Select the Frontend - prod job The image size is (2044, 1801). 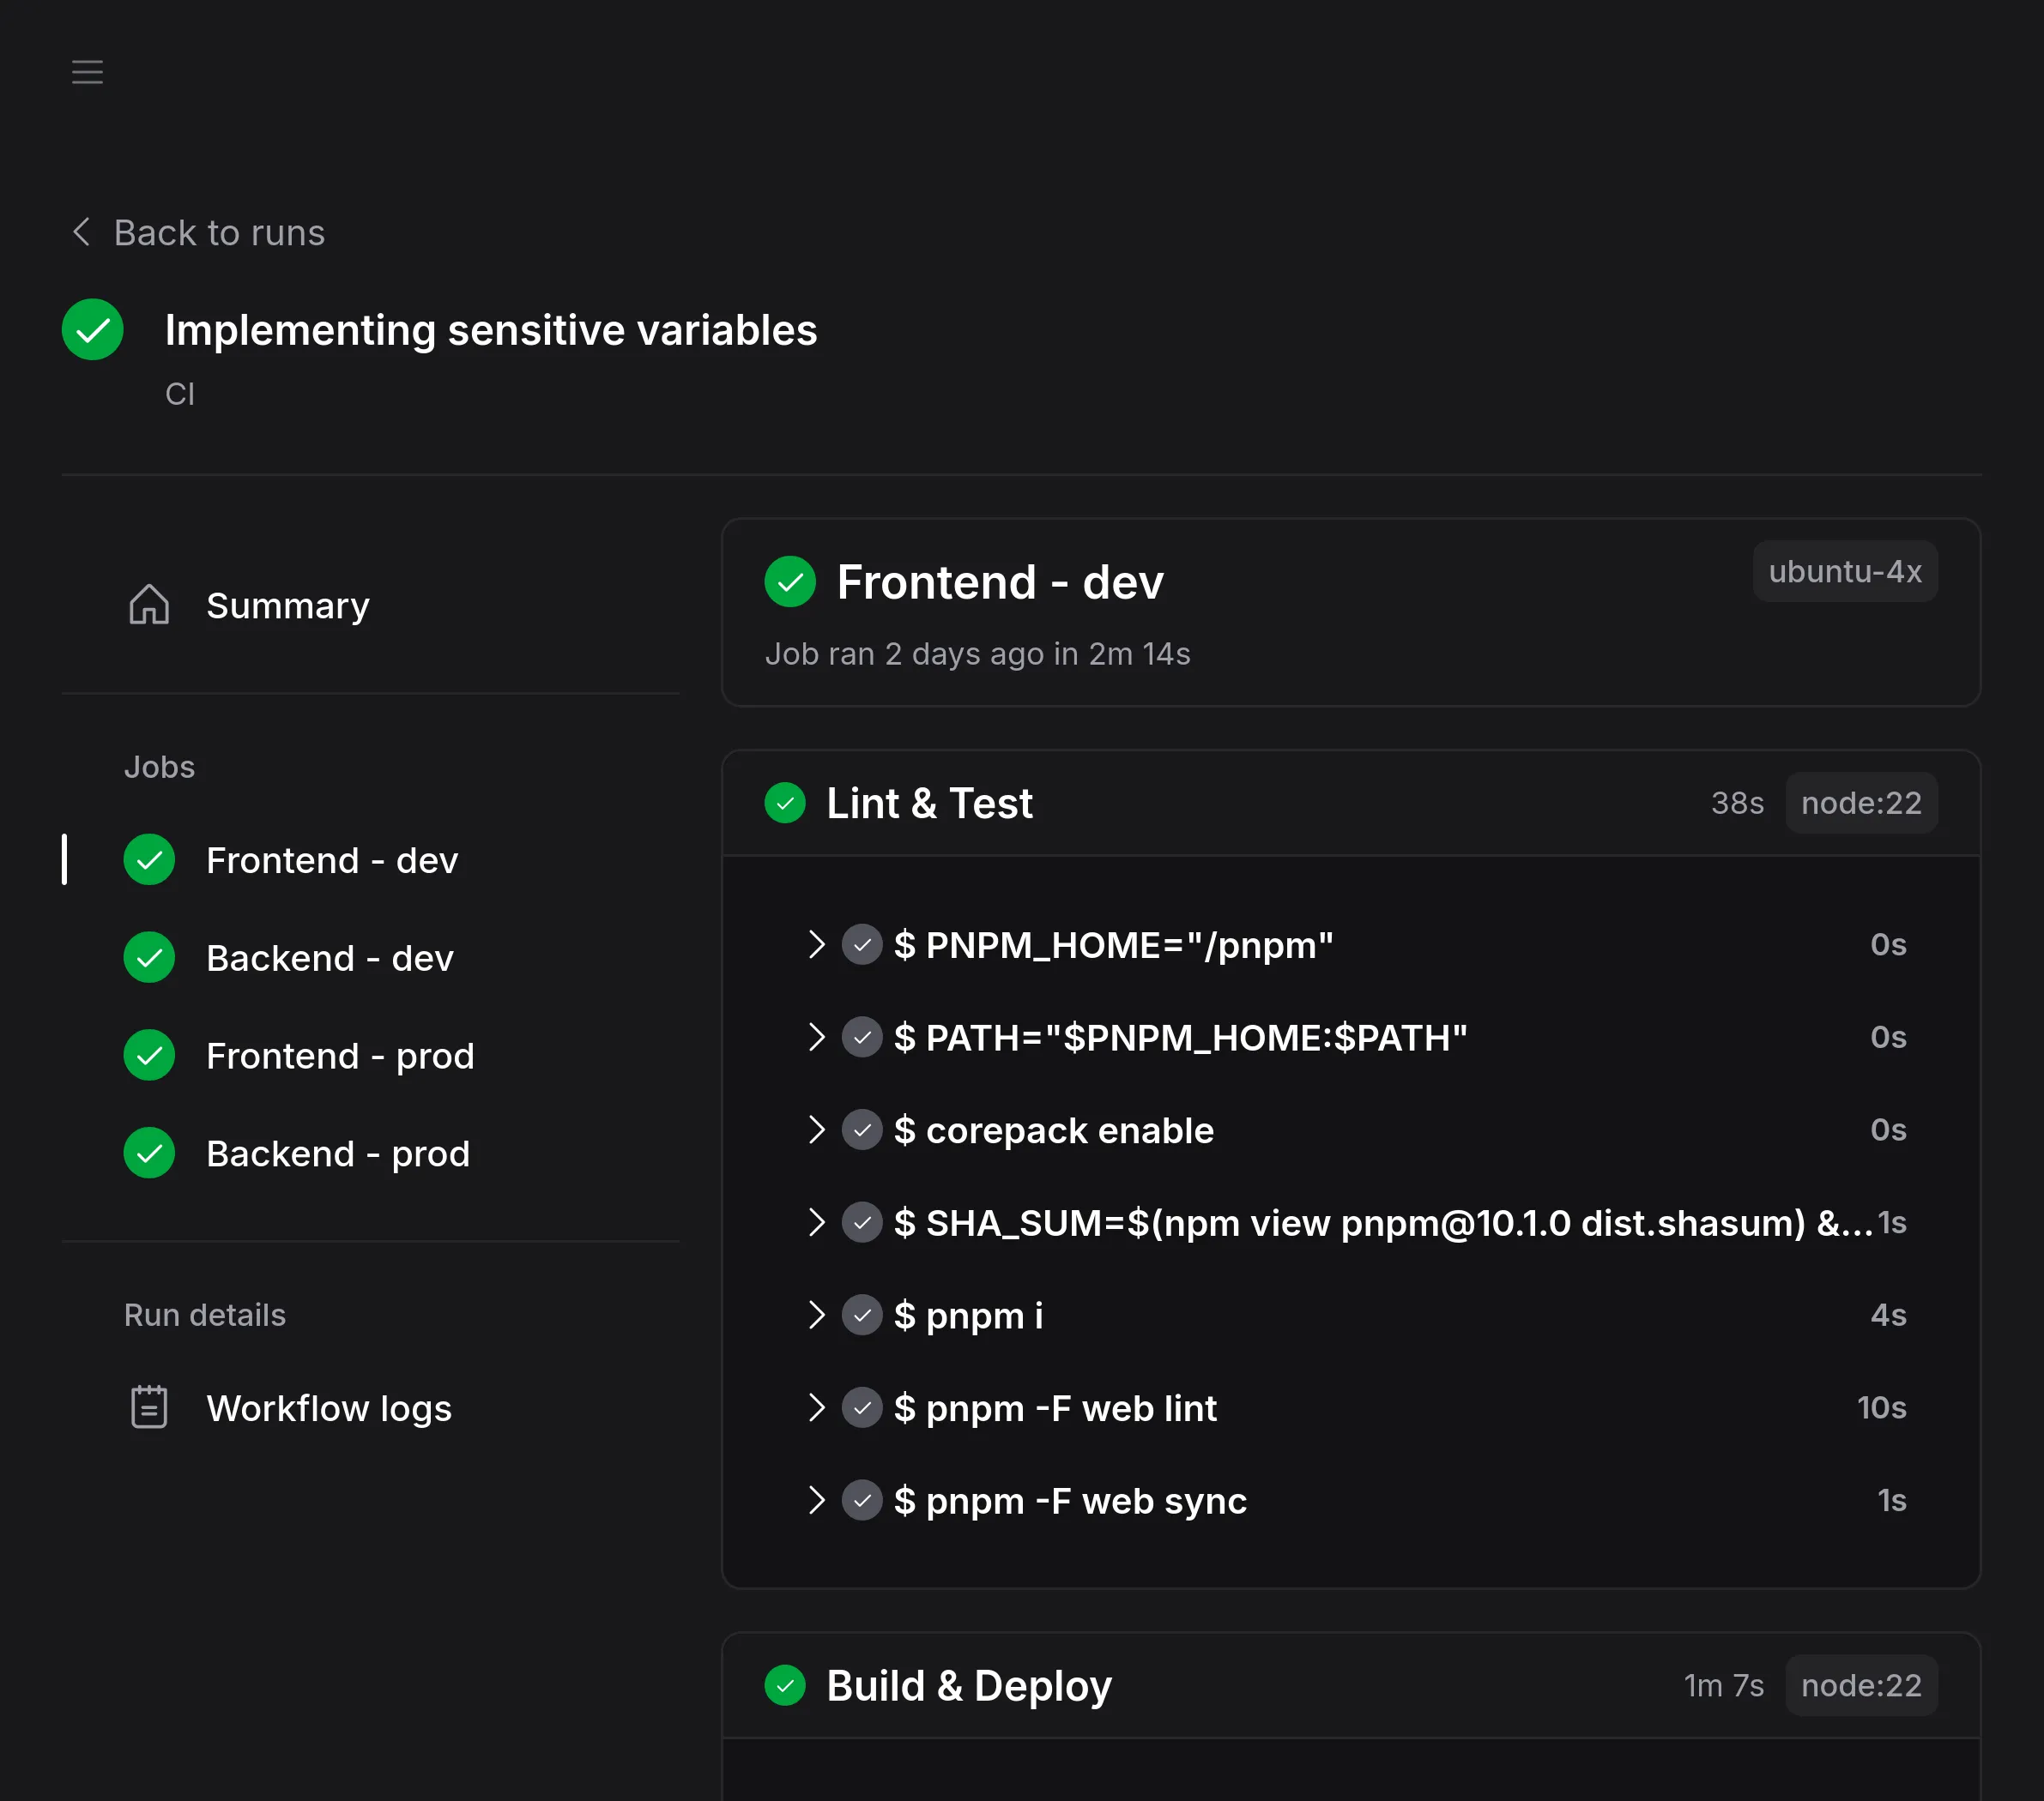point(341,1054)
